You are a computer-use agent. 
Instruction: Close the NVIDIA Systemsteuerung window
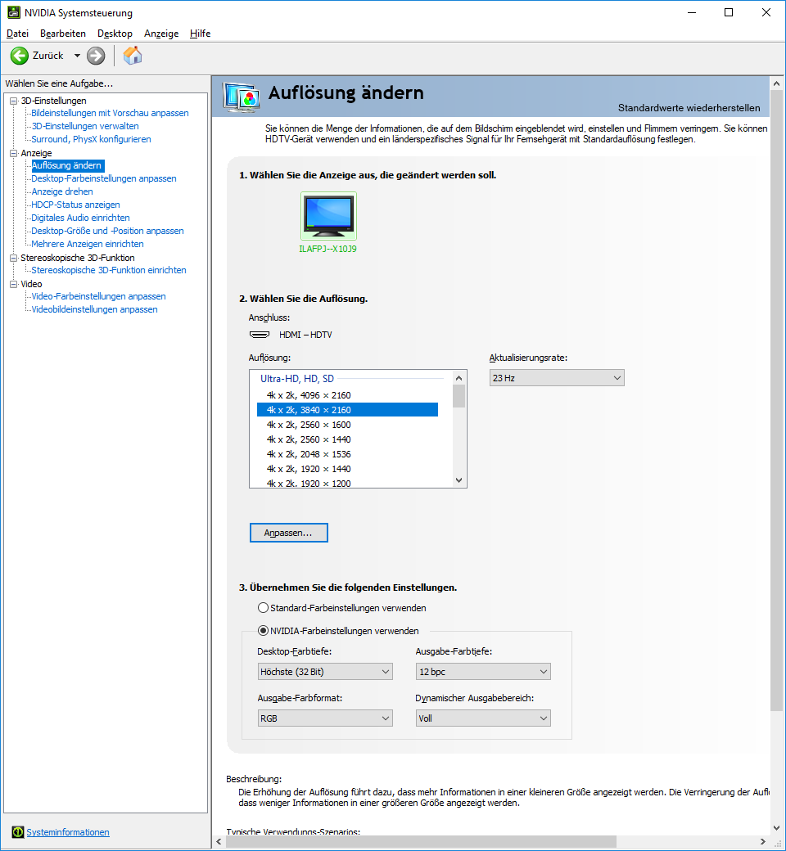[766, 12]
